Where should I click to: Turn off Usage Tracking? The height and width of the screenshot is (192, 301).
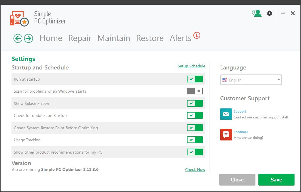tap(195, 140)
